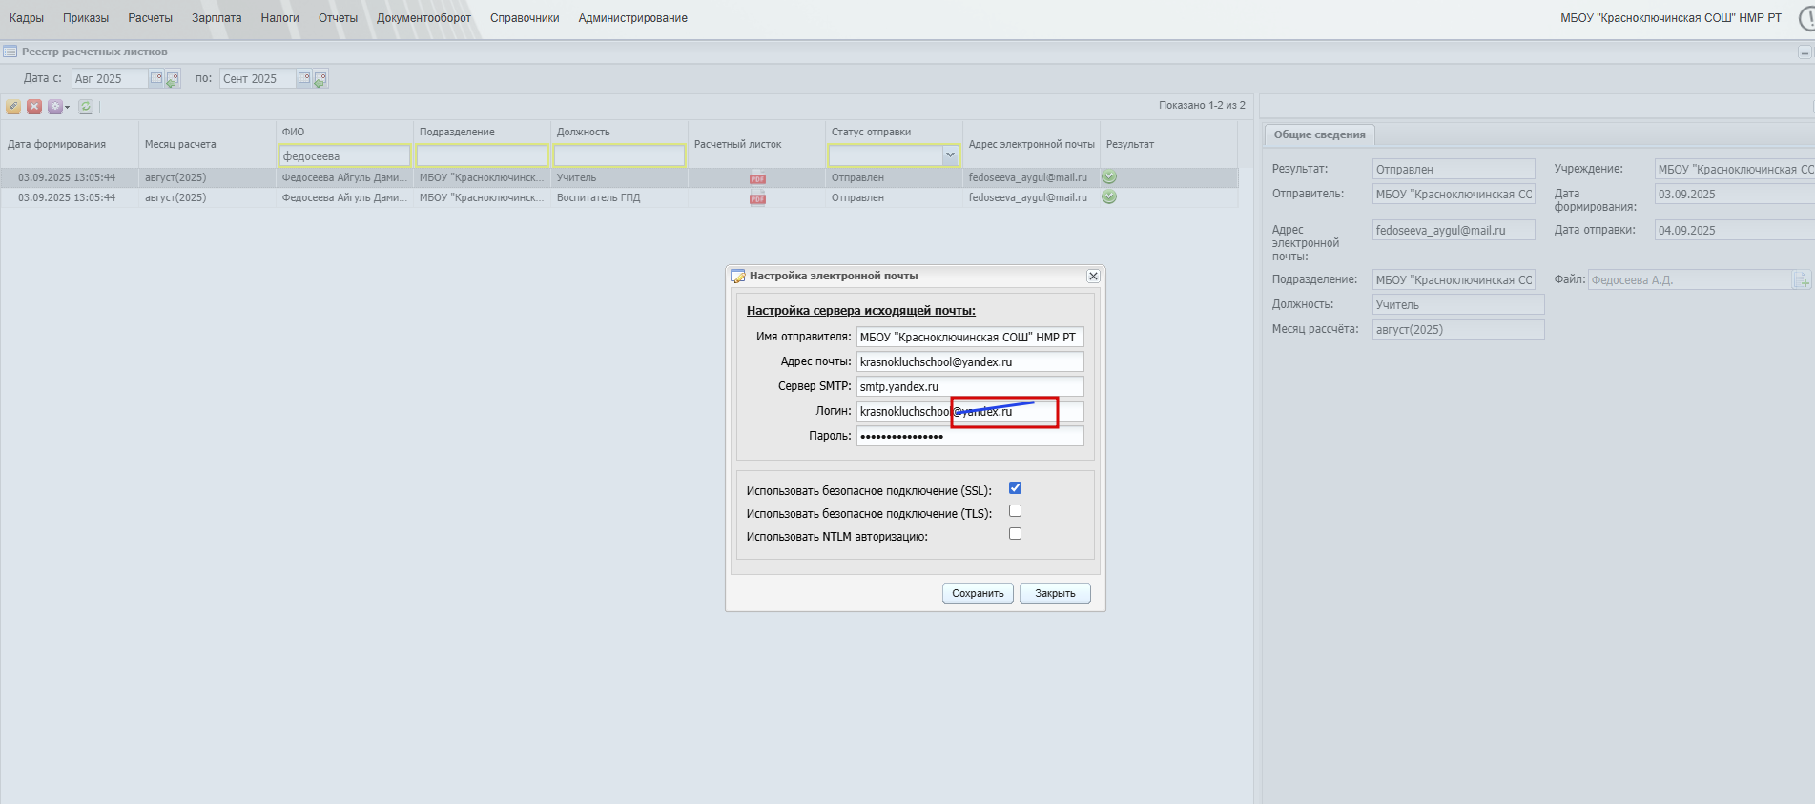
Task: Click the 'по' date field showing 'Сент 2025'
Action: pos(257,78)
